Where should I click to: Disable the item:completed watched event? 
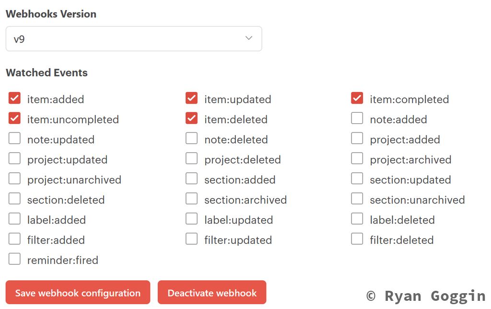357,98
